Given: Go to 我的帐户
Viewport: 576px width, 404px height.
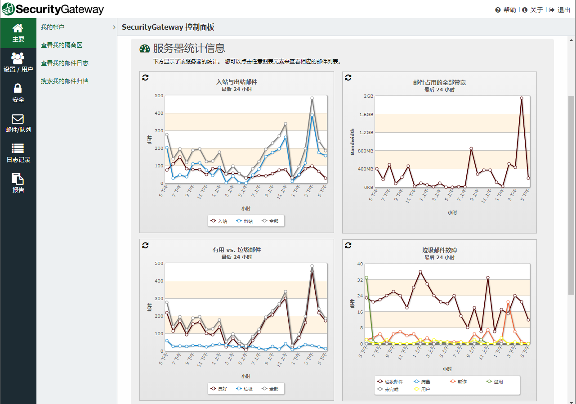Looking at the screenshot, I should pyautogui.click(x=53, y=27).
